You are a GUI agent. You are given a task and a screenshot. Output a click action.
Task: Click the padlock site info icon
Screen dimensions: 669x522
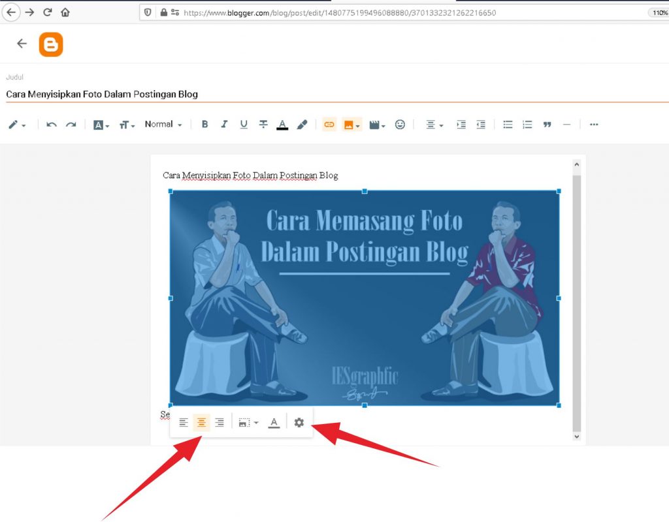[x=163, y=12]
